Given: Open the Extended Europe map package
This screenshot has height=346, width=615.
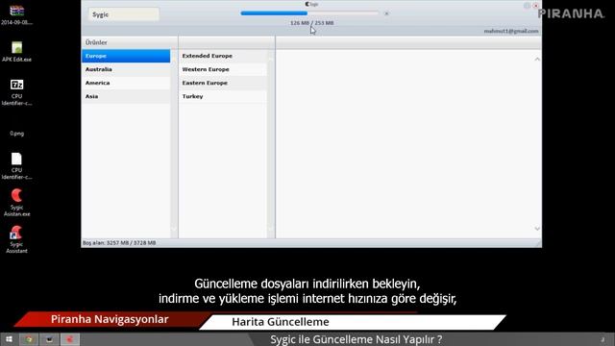Looking at the screenshot, I should coord(223,56).
